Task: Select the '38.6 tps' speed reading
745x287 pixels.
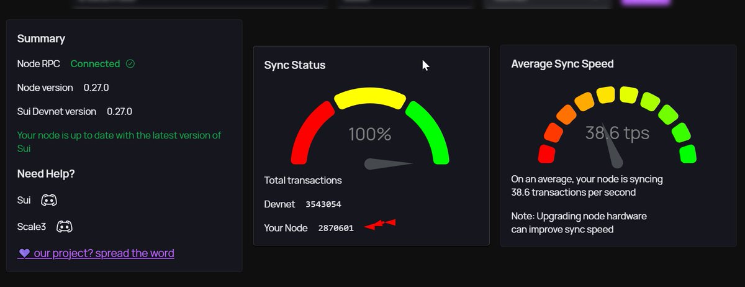Action: coord(618,132)
